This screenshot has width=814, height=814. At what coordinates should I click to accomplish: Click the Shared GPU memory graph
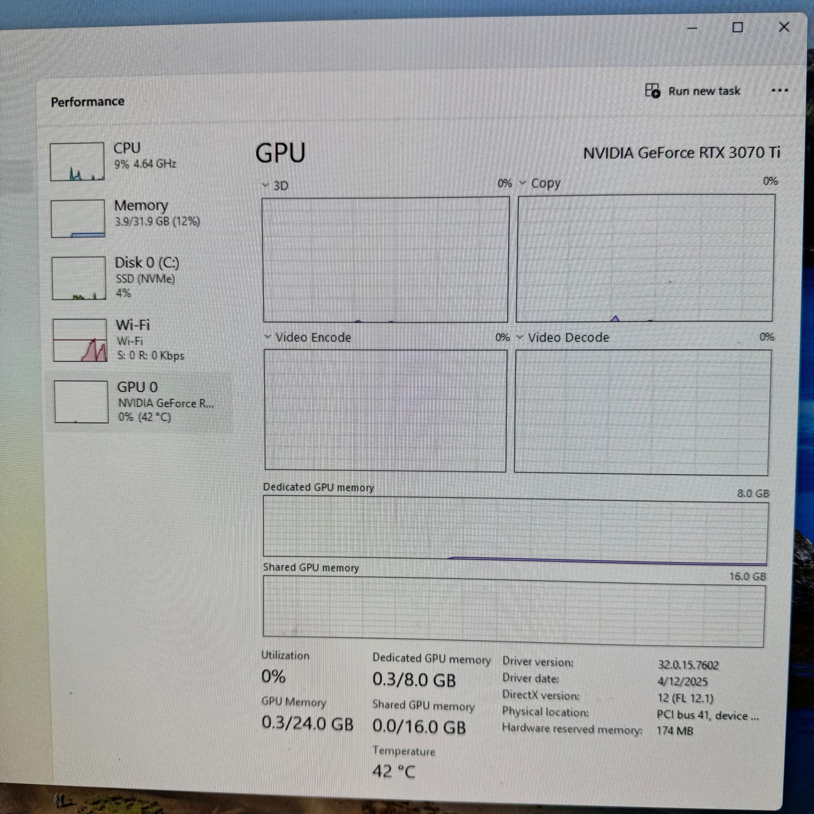point(514,612)
